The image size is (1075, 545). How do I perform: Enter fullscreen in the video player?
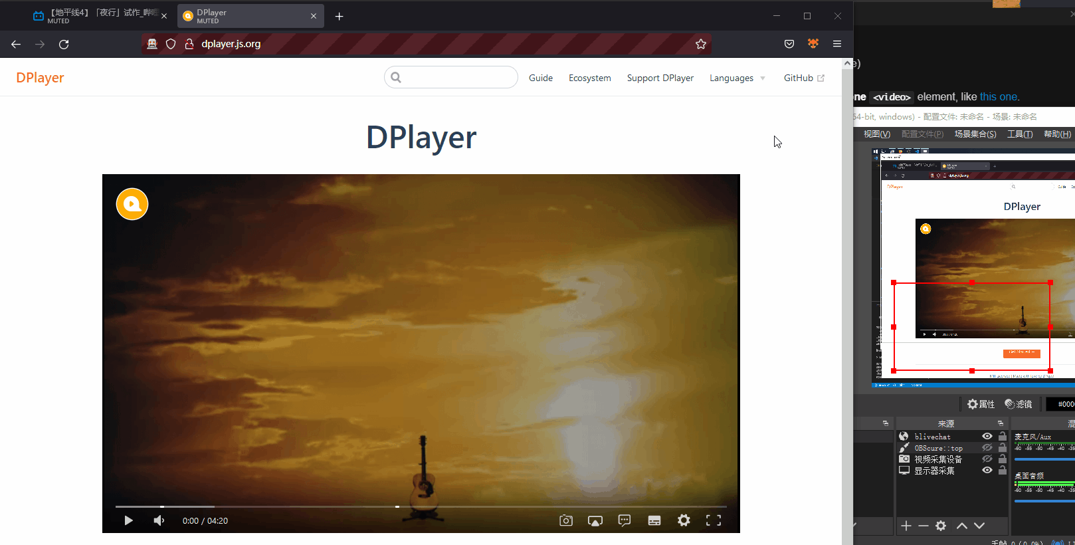pos(714,520)
